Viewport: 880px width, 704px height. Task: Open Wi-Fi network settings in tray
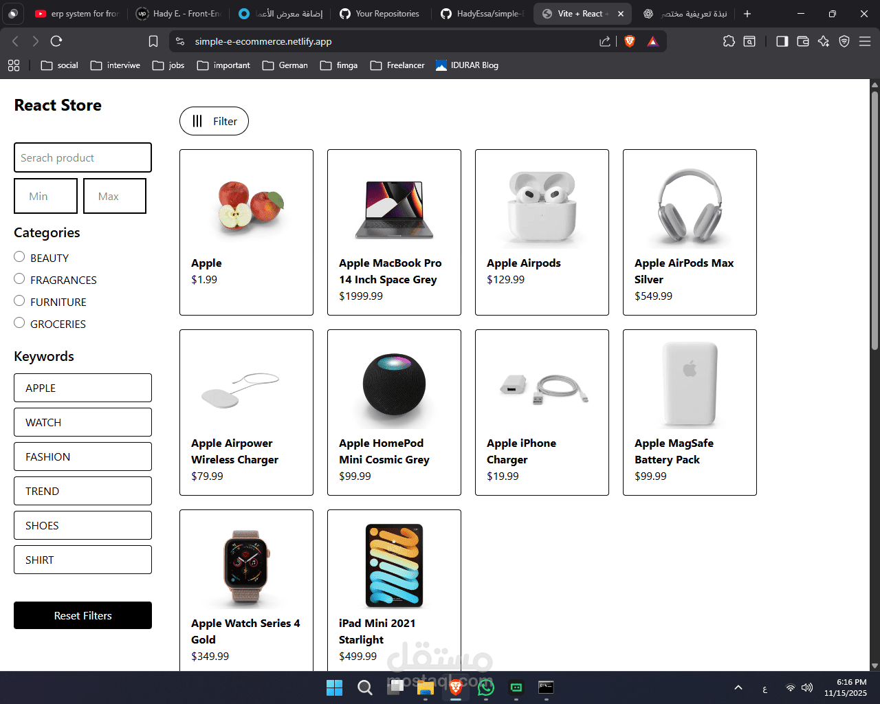pyautogui.click(x=791, y=687)
